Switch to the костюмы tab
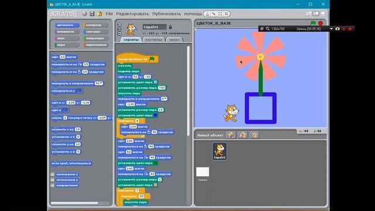This screenshot has width=375, height=211. pyautogui.click(x=154, y=40)
